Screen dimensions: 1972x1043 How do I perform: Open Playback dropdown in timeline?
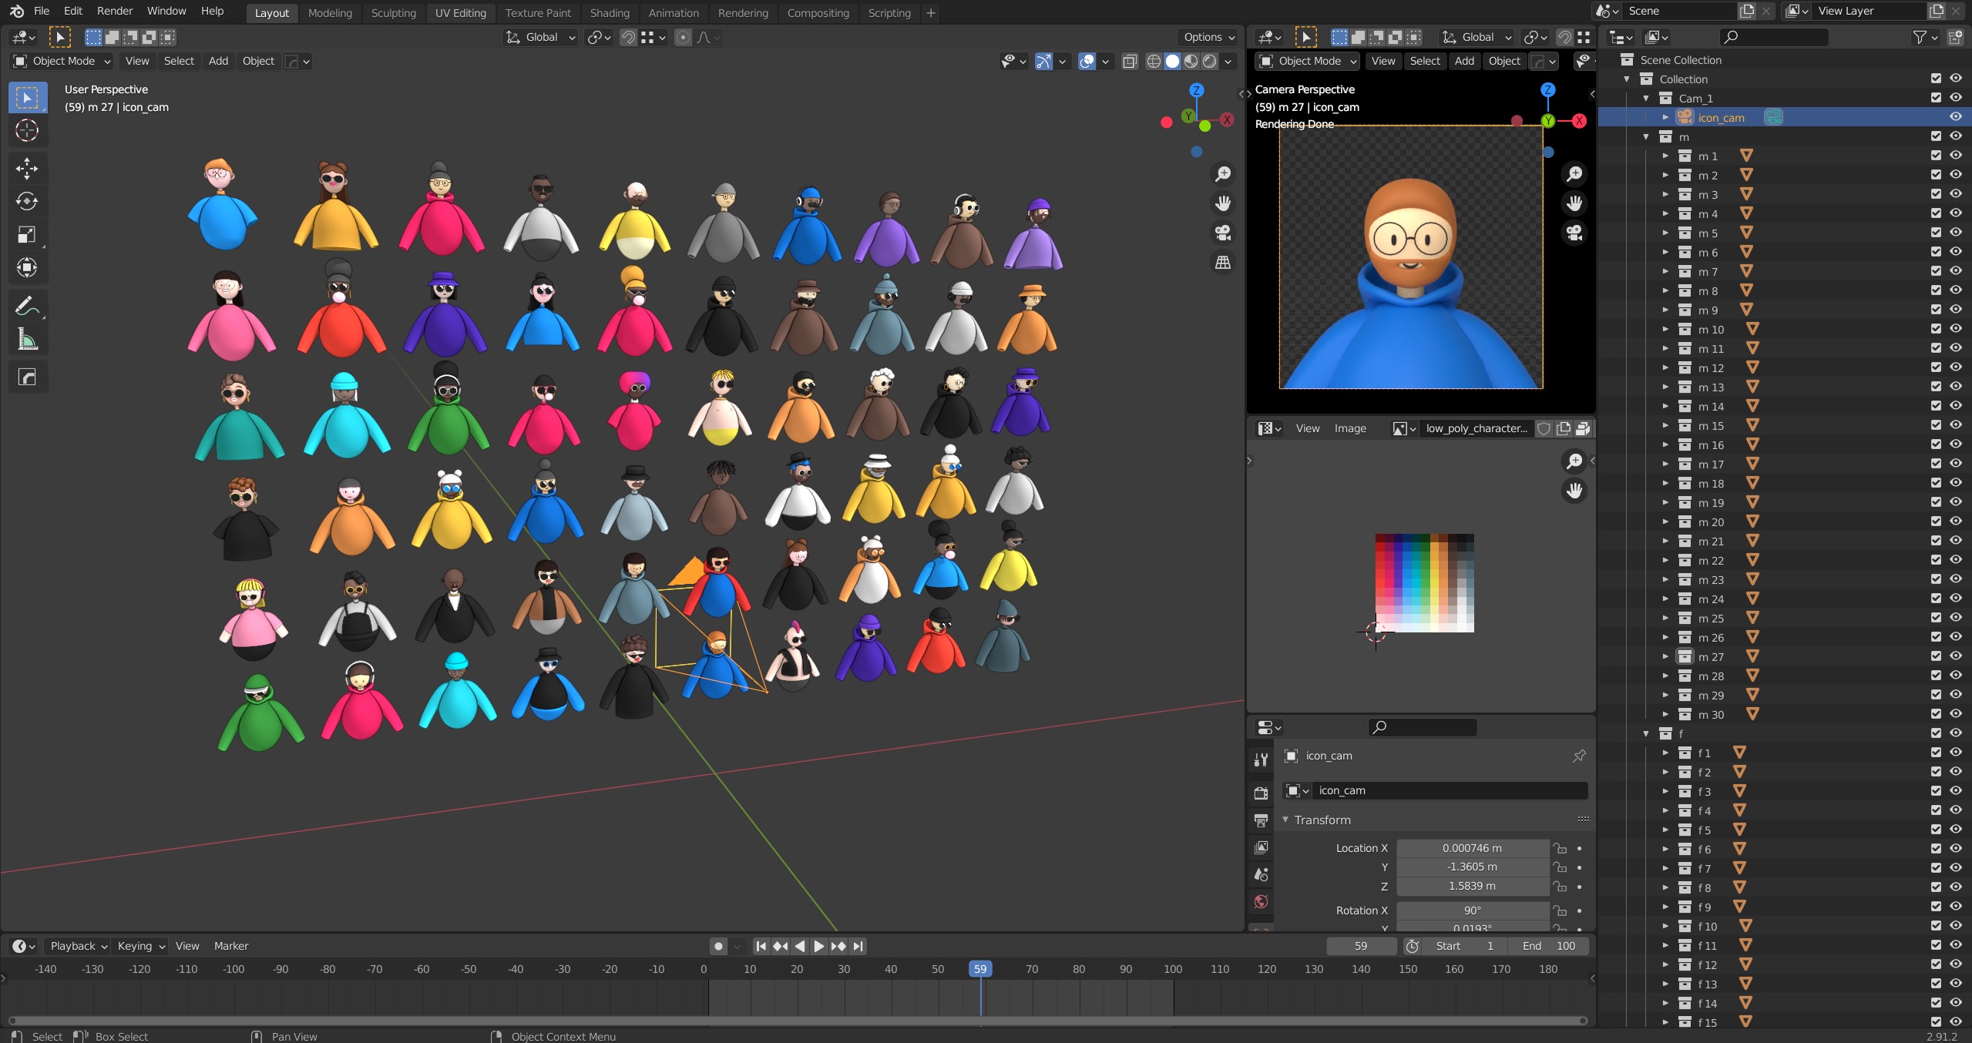tap(78, 946)
